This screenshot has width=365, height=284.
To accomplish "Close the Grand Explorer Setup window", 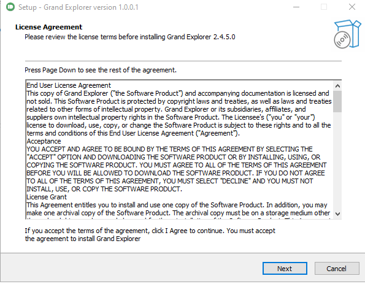I will click(352, 7).
